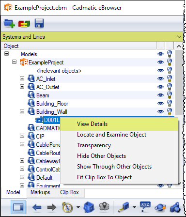Click the save floppy disk icon
Viewport: 186px width, 217px height.
point(39,23)
